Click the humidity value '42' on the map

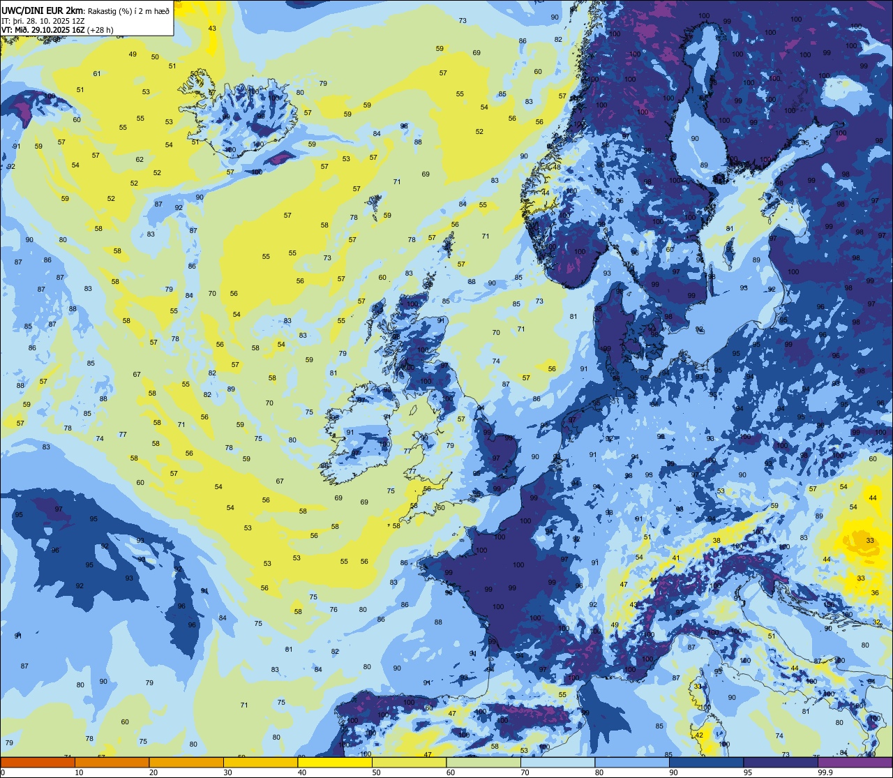(x=699, y=735)
